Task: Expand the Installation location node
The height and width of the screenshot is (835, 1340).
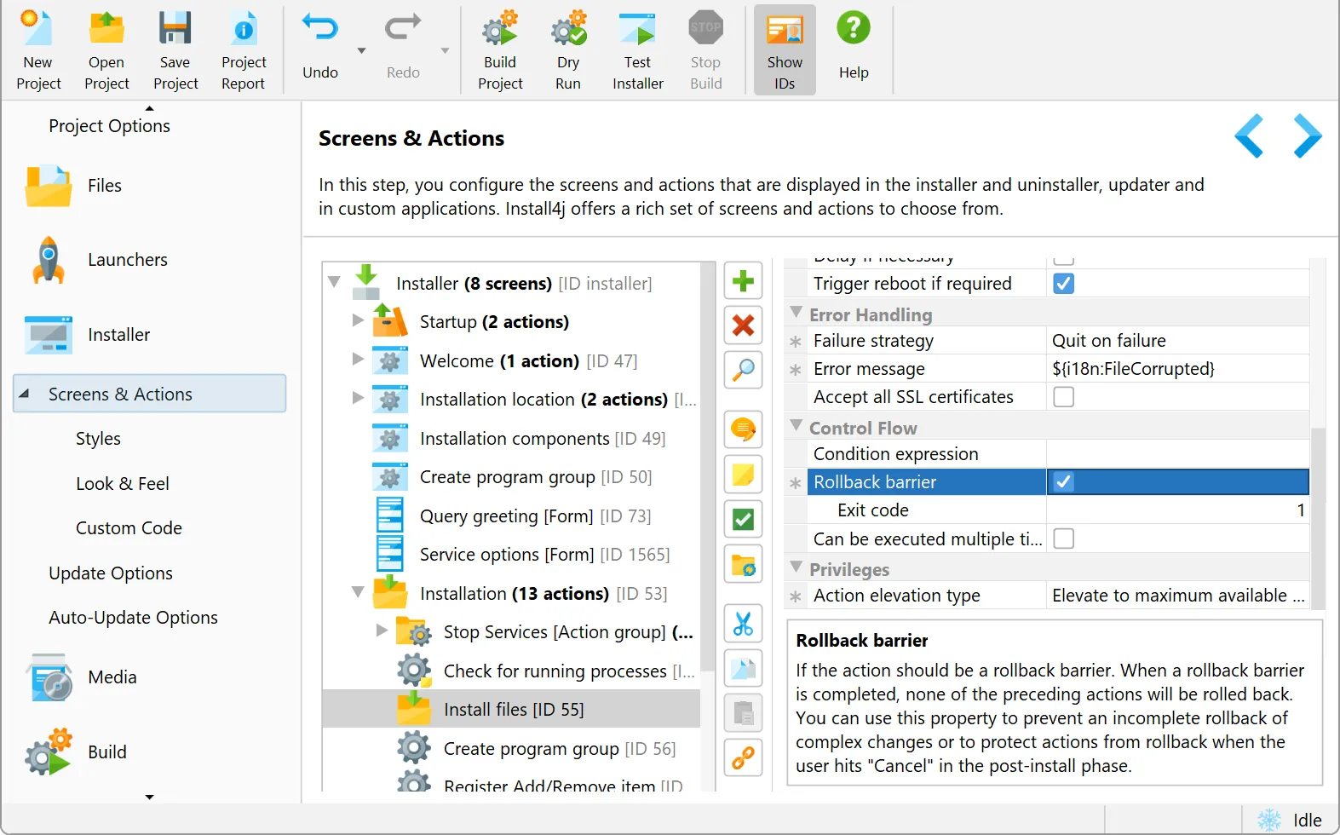Action: 358,398
